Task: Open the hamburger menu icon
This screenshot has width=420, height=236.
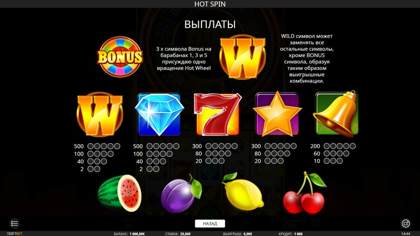Action: [15, 224]
